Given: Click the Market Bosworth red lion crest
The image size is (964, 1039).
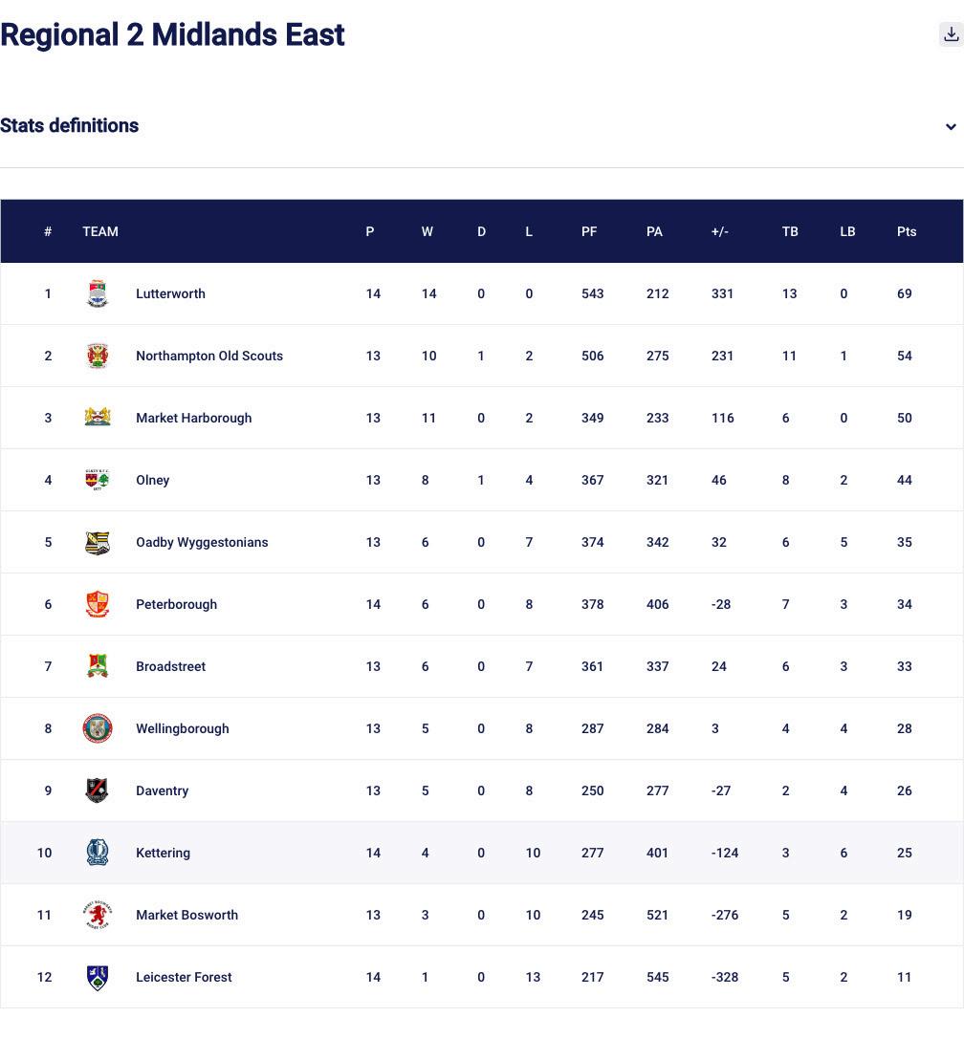Looking at the screenshot, I should click(98, 915).
